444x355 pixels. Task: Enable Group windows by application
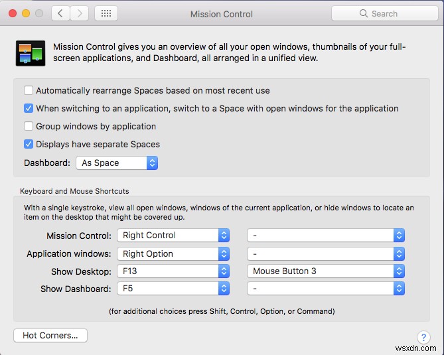pos(29,126)
